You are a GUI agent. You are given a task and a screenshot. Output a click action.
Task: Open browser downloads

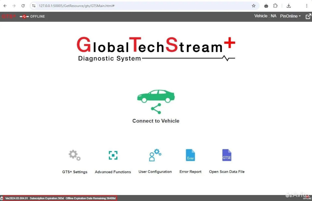coord(289,6)
